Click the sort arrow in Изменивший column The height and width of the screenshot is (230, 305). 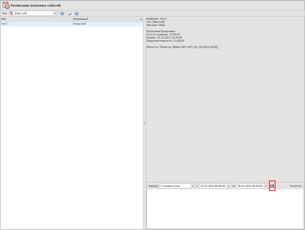(141, 19)
